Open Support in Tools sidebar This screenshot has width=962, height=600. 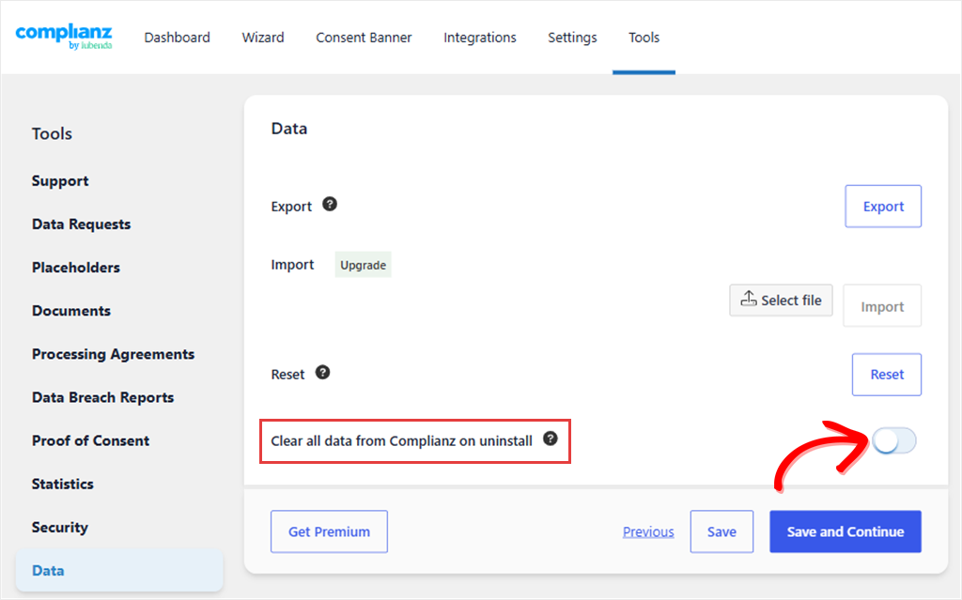tap(60, 181)
